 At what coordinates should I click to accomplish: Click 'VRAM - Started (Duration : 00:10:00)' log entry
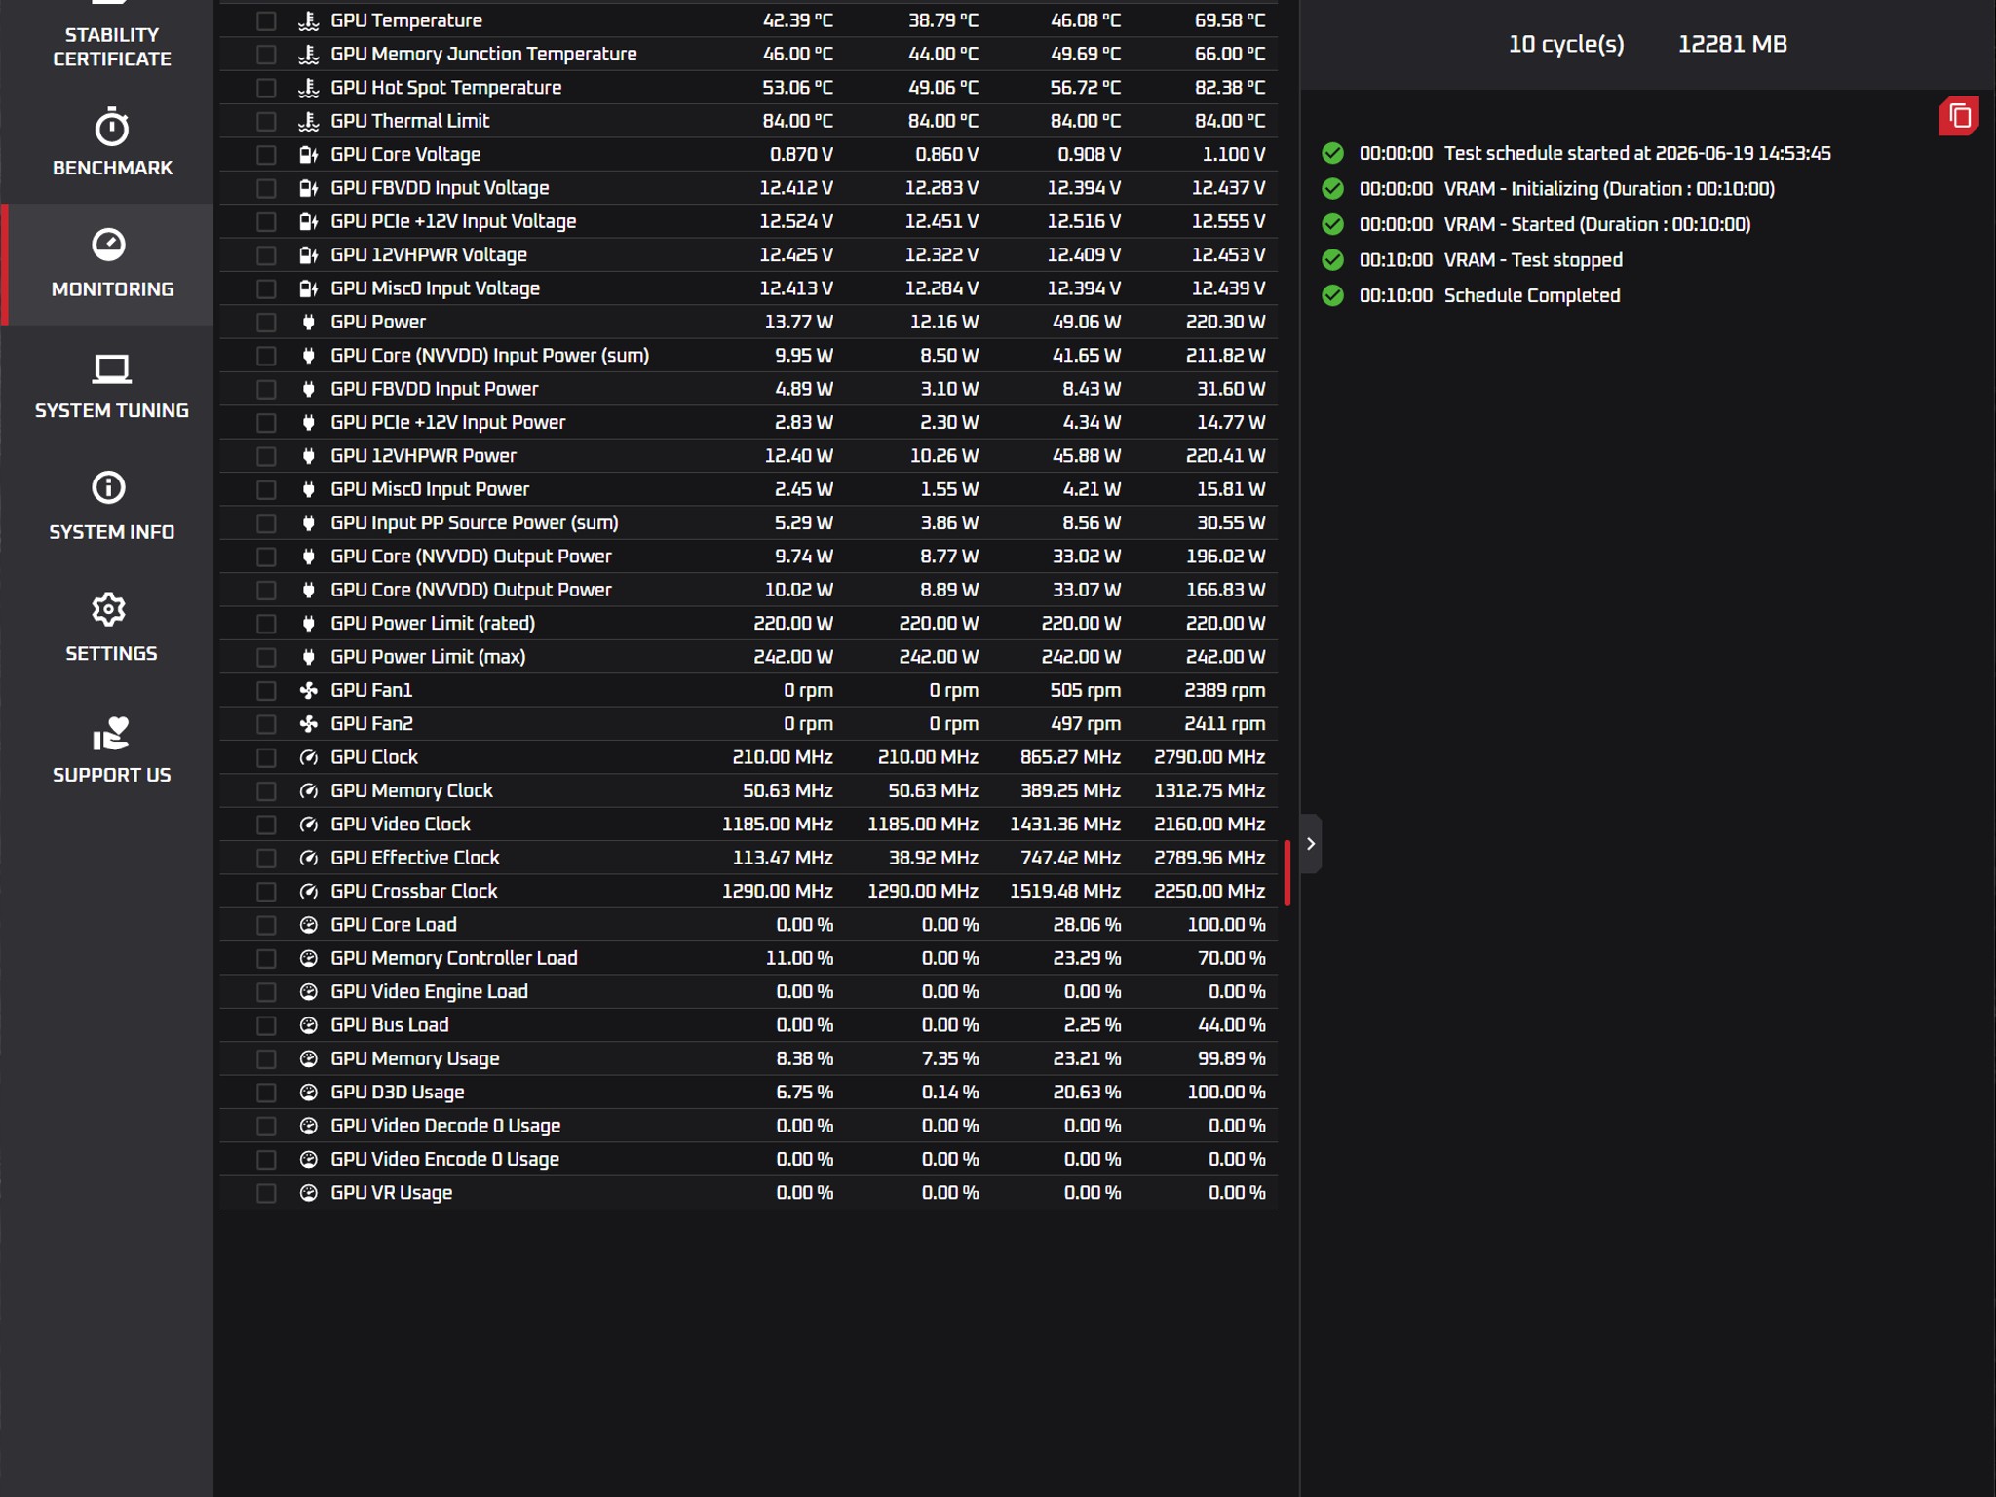click(x=1597, y=224)
